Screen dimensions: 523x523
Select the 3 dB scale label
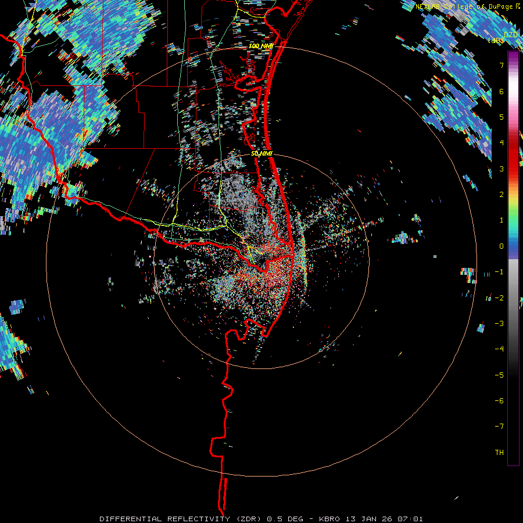(x=501, y=169)
